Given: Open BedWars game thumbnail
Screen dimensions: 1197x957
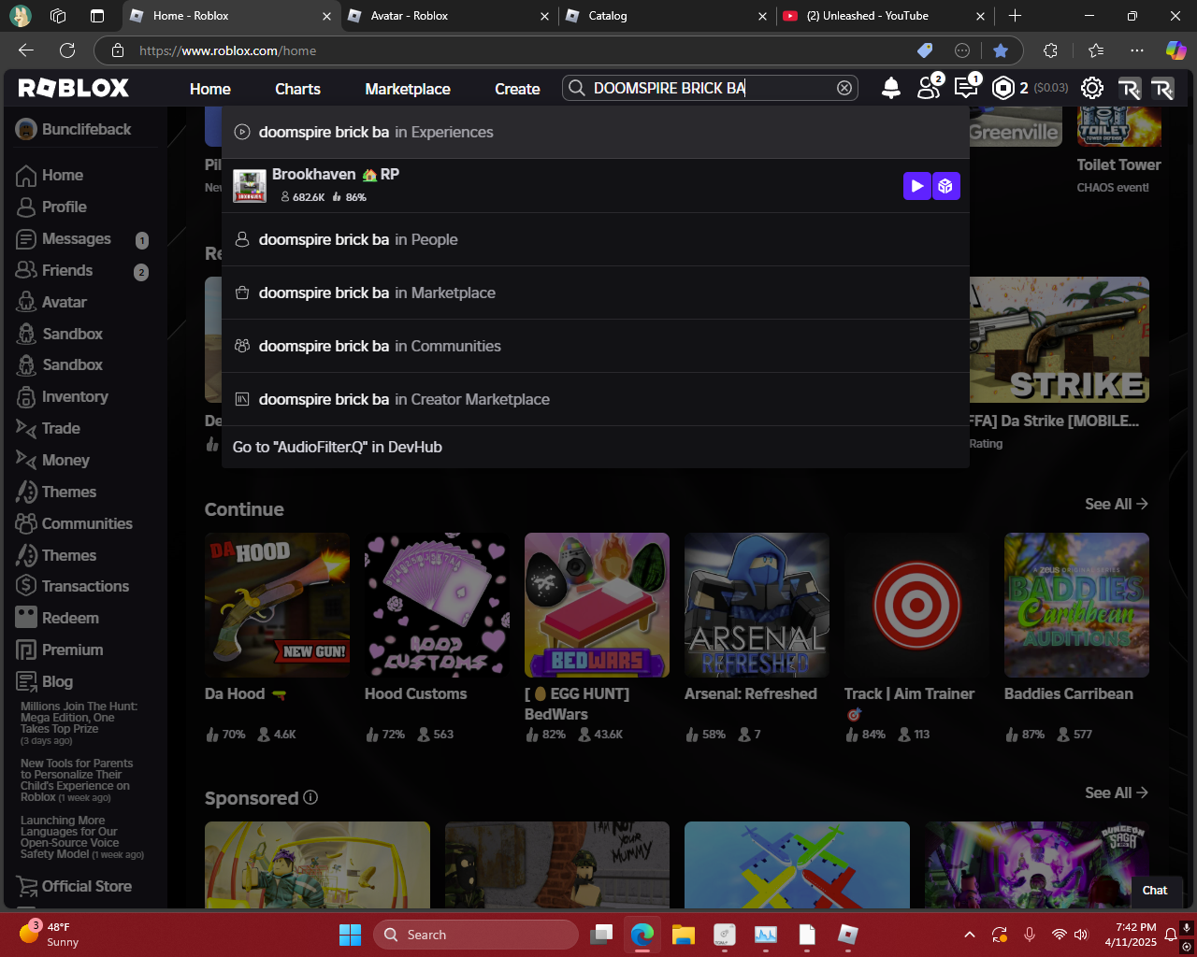Looking at the screenshot, I should (x=597, y=605).
